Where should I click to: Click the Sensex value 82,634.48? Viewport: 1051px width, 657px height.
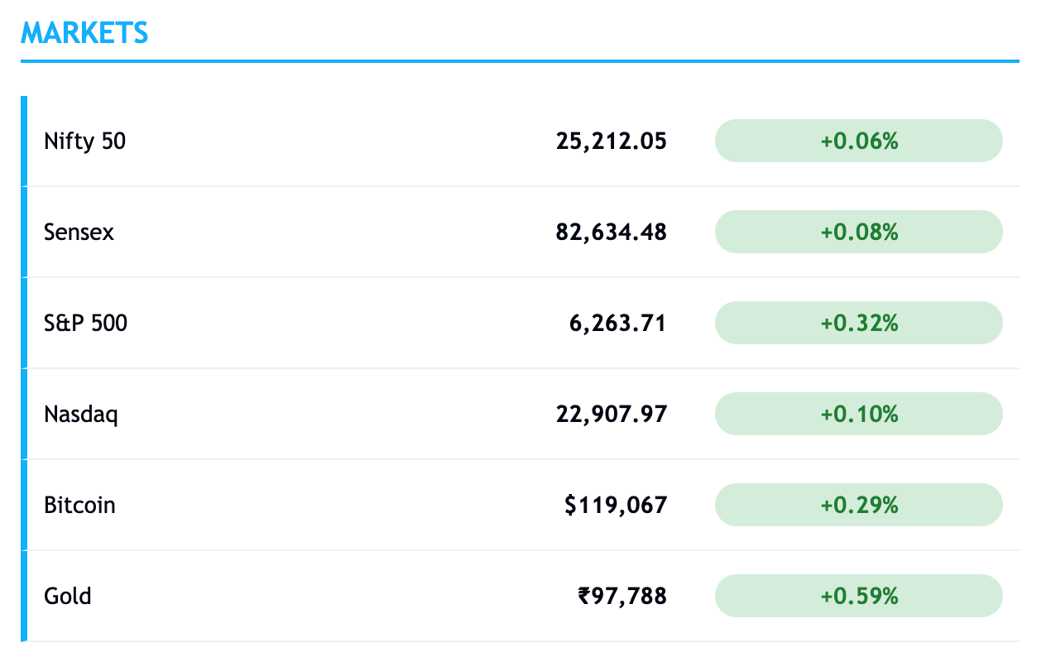[612, 233]
